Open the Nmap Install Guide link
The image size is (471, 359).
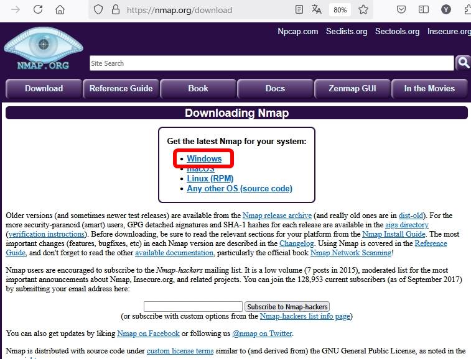pyautogui.click(x=394, y=234)
